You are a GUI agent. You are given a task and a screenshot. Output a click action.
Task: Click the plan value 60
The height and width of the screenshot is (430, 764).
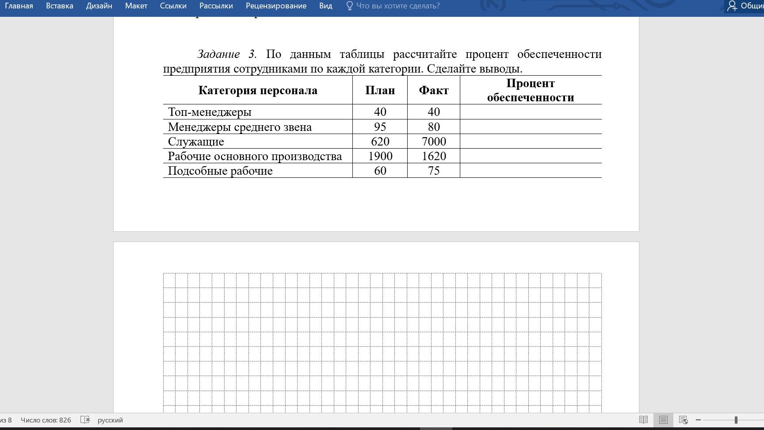coord(380,171)
